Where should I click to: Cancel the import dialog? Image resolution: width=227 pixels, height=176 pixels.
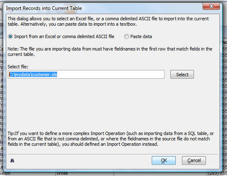194,160
